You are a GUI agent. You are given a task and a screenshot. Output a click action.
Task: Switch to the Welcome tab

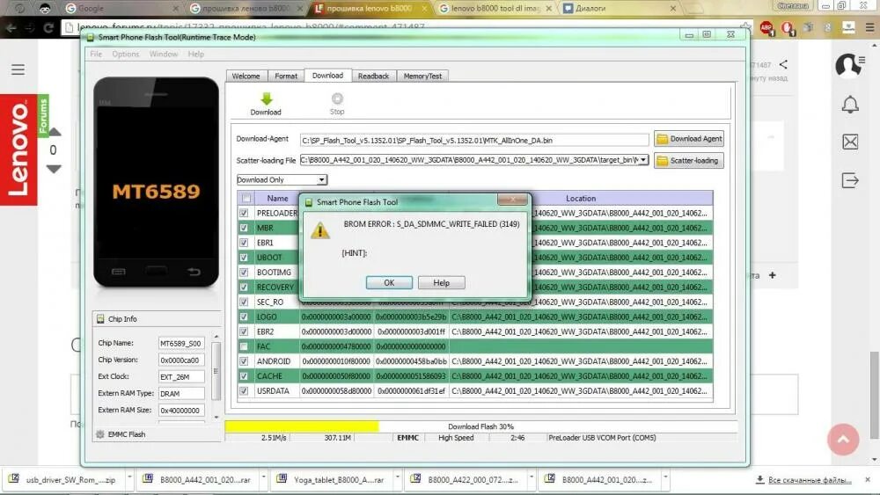pyautogui.click(x=246, y=76)
